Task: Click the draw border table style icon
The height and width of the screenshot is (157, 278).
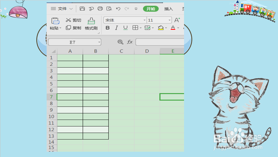Action: 148,28
